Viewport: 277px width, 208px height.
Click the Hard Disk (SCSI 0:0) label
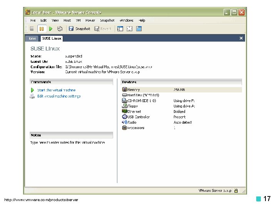(143, 95)
